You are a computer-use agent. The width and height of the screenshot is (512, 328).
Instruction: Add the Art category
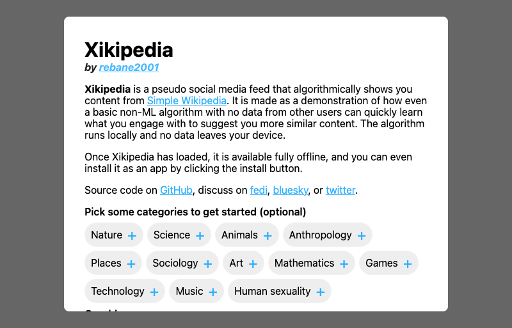(243, 263)
